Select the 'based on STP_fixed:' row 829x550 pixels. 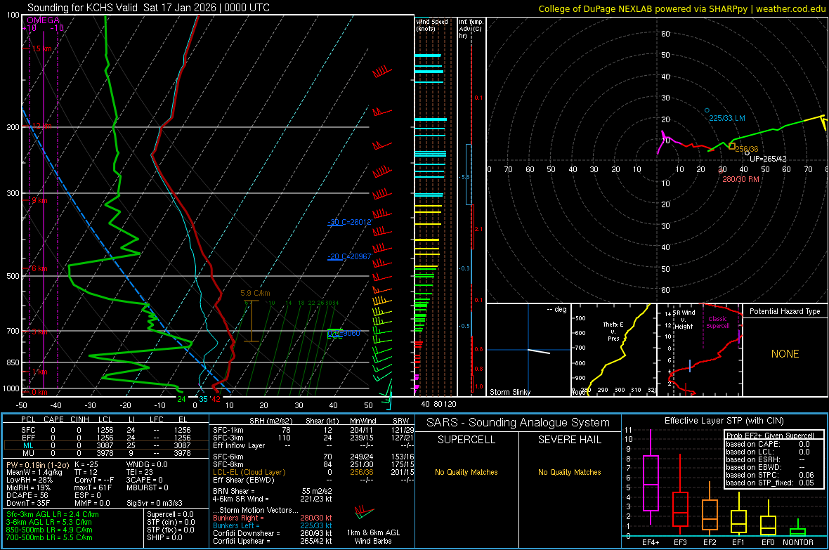(x=770, y=483)
